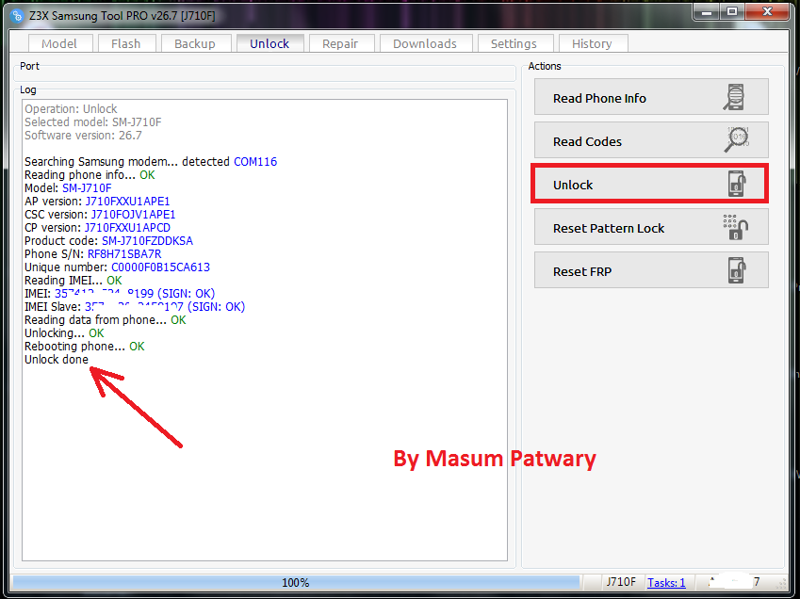Click phone serial RF8H71SBA7R

pos(124,254)
